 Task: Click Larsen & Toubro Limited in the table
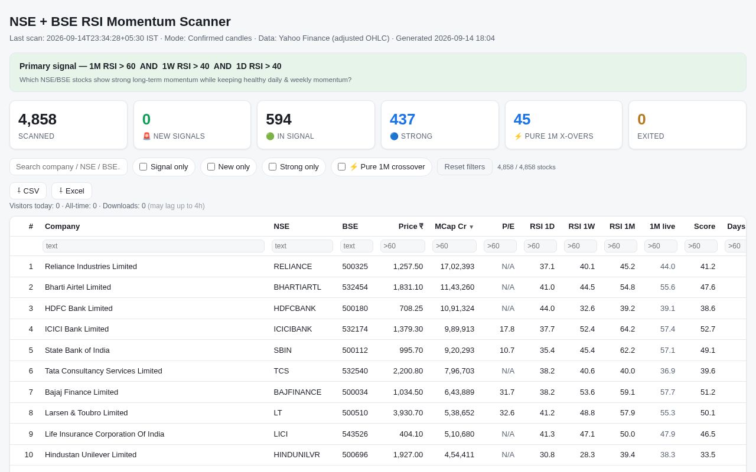86,413
